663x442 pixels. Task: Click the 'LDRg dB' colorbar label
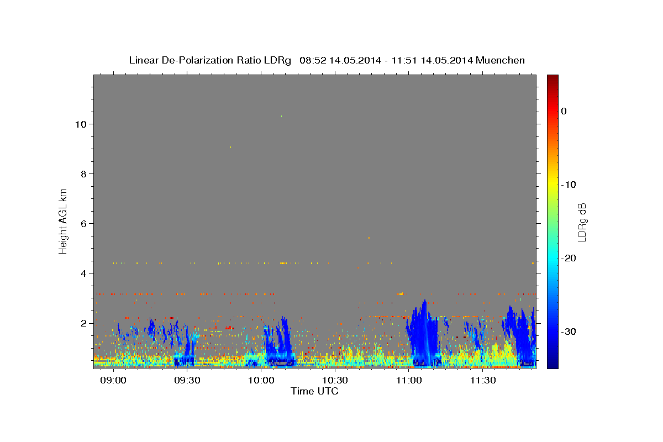(x=582, y=222)
